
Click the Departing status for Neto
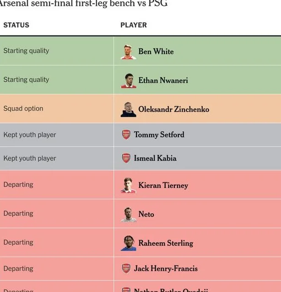click(18, 213)
